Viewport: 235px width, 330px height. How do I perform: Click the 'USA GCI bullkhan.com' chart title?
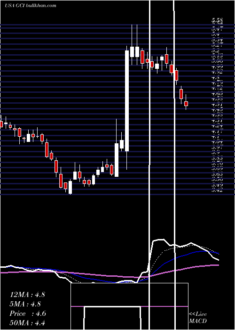coord(31,6)
